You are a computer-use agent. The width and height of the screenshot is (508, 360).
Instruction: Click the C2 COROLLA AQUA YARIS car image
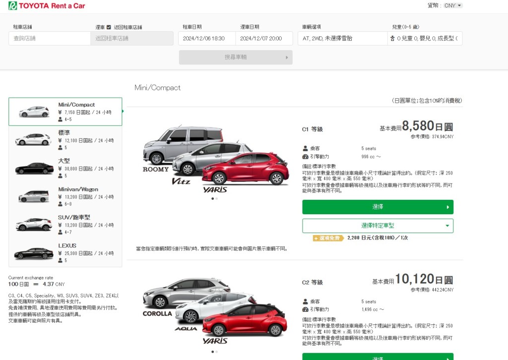pos(215,312)
